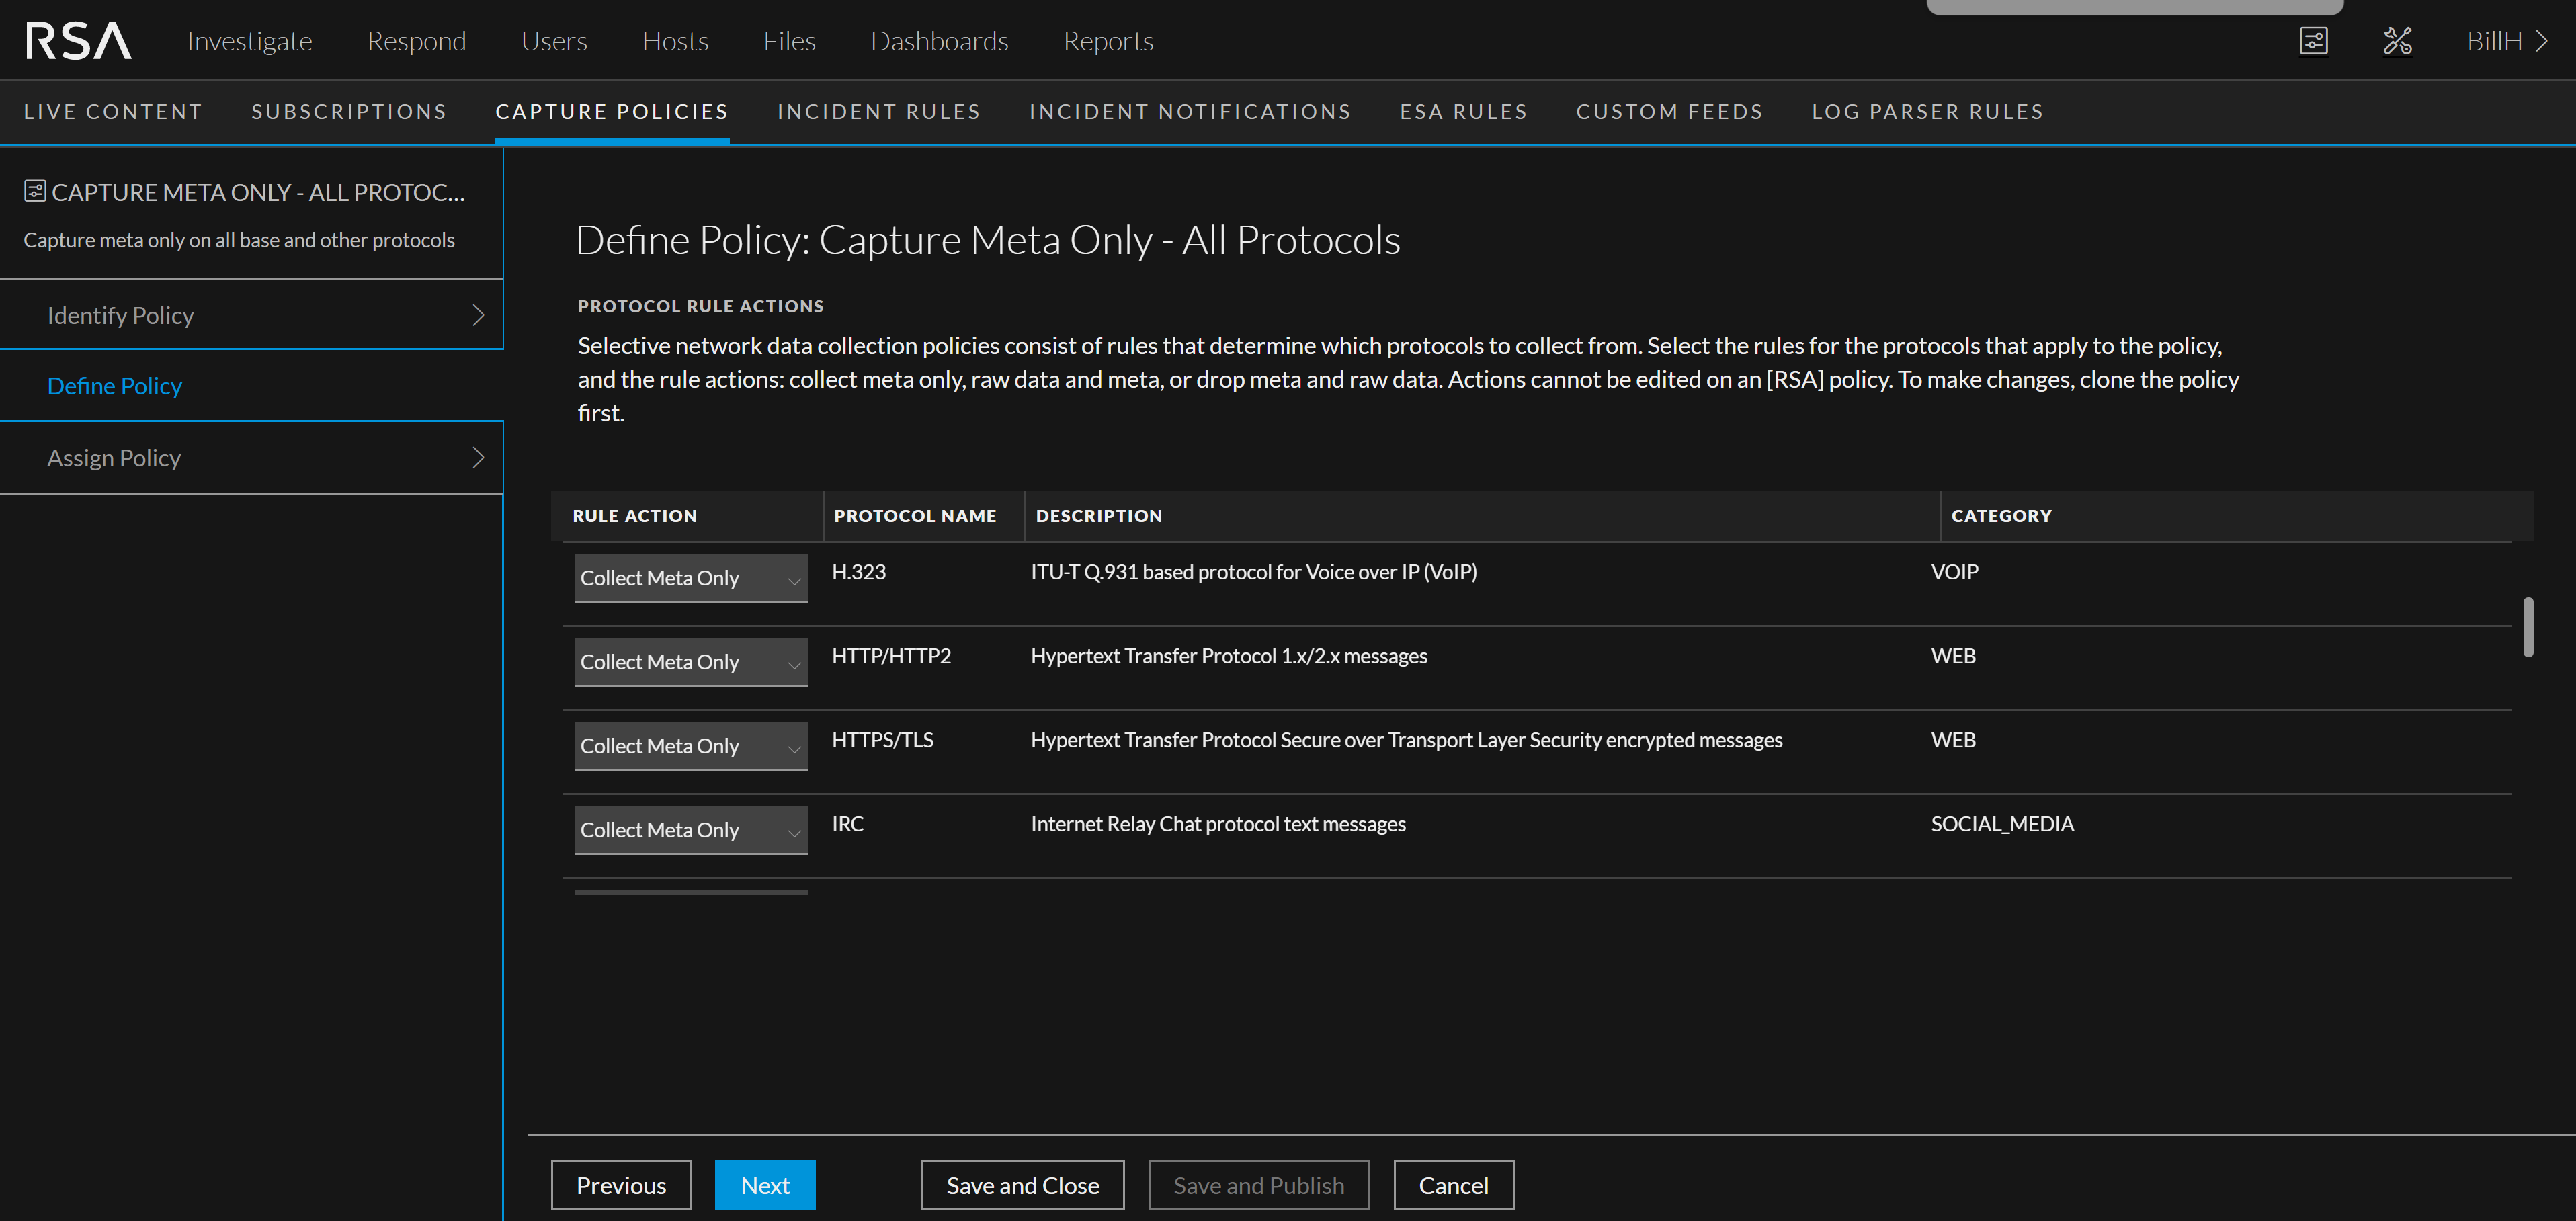This screenshot has width=2576, height=1221.
Task: Click the Next button
Action: coord(765,1185)
